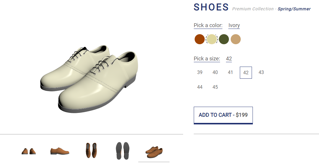Pick the olive green color swatch
Screen dimensions: 319x168
pyautogui.click(x=224, y=39)
